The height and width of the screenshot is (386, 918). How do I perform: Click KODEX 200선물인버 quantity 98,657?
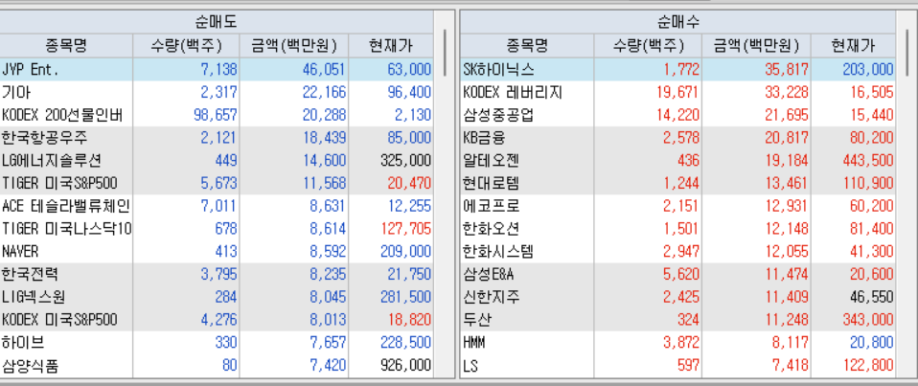pyautogui.click(x=216, y=115)
